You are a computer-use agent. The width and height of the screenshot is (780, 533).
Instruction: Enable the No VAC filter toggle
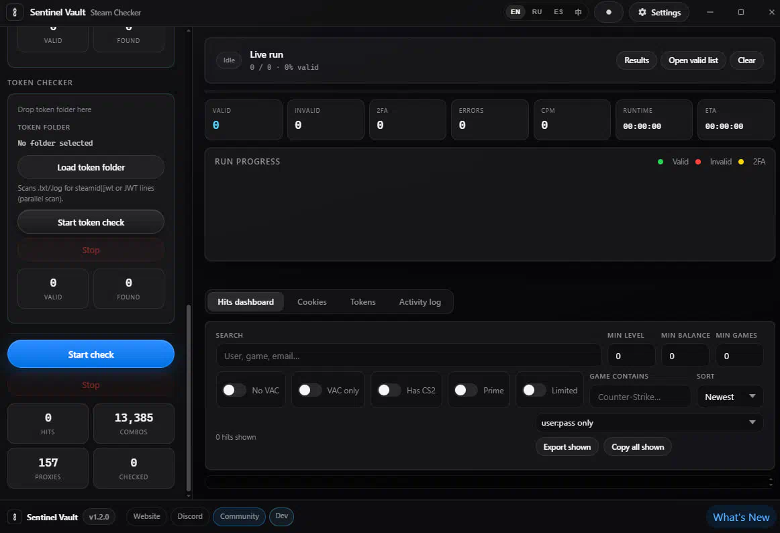click(x=234, y=390)
